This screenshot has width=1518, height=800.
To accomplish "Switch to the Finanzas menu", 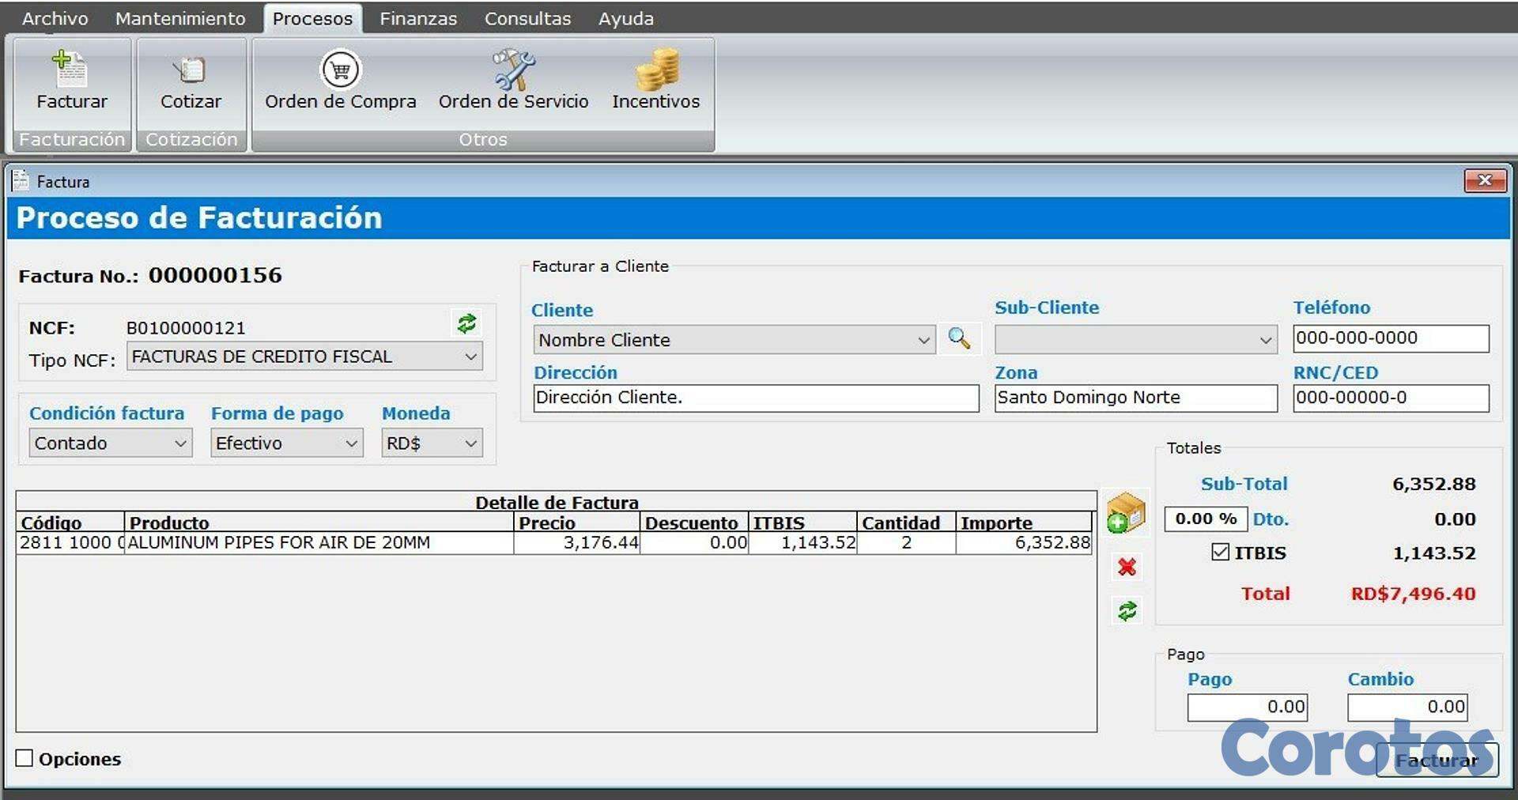I will tap(418, 18).
